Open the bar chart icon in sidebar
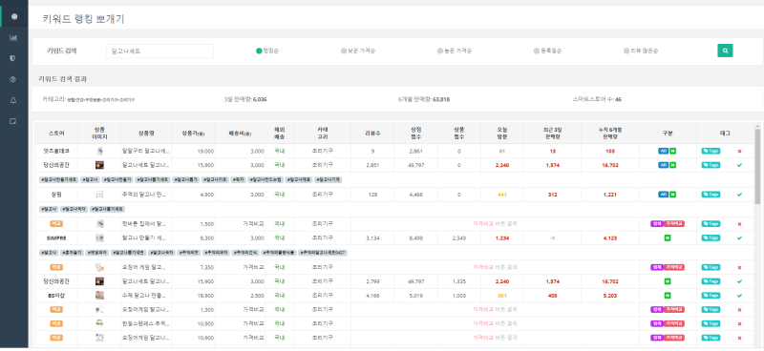 tap(13, 37)
